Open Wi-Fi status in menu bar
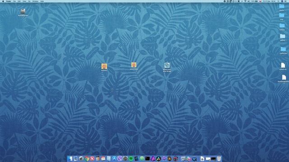The width and height of the screenshot is (289, 162). (245, 1)
